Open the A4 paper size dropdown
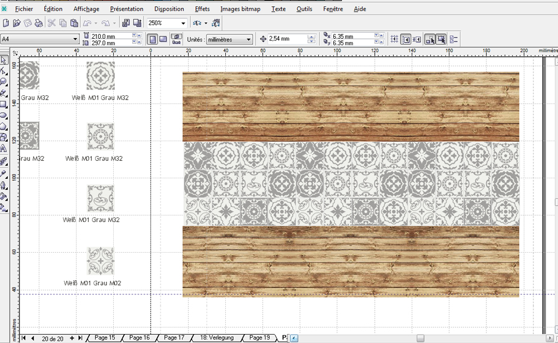This screenshot has width=558, height=343. (x=75, y=39)
